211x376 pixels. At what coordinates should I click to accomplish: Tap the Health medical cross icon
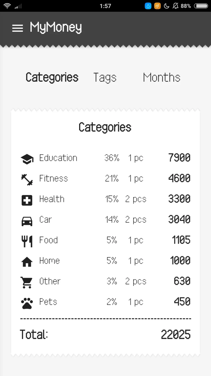point(27,200)
